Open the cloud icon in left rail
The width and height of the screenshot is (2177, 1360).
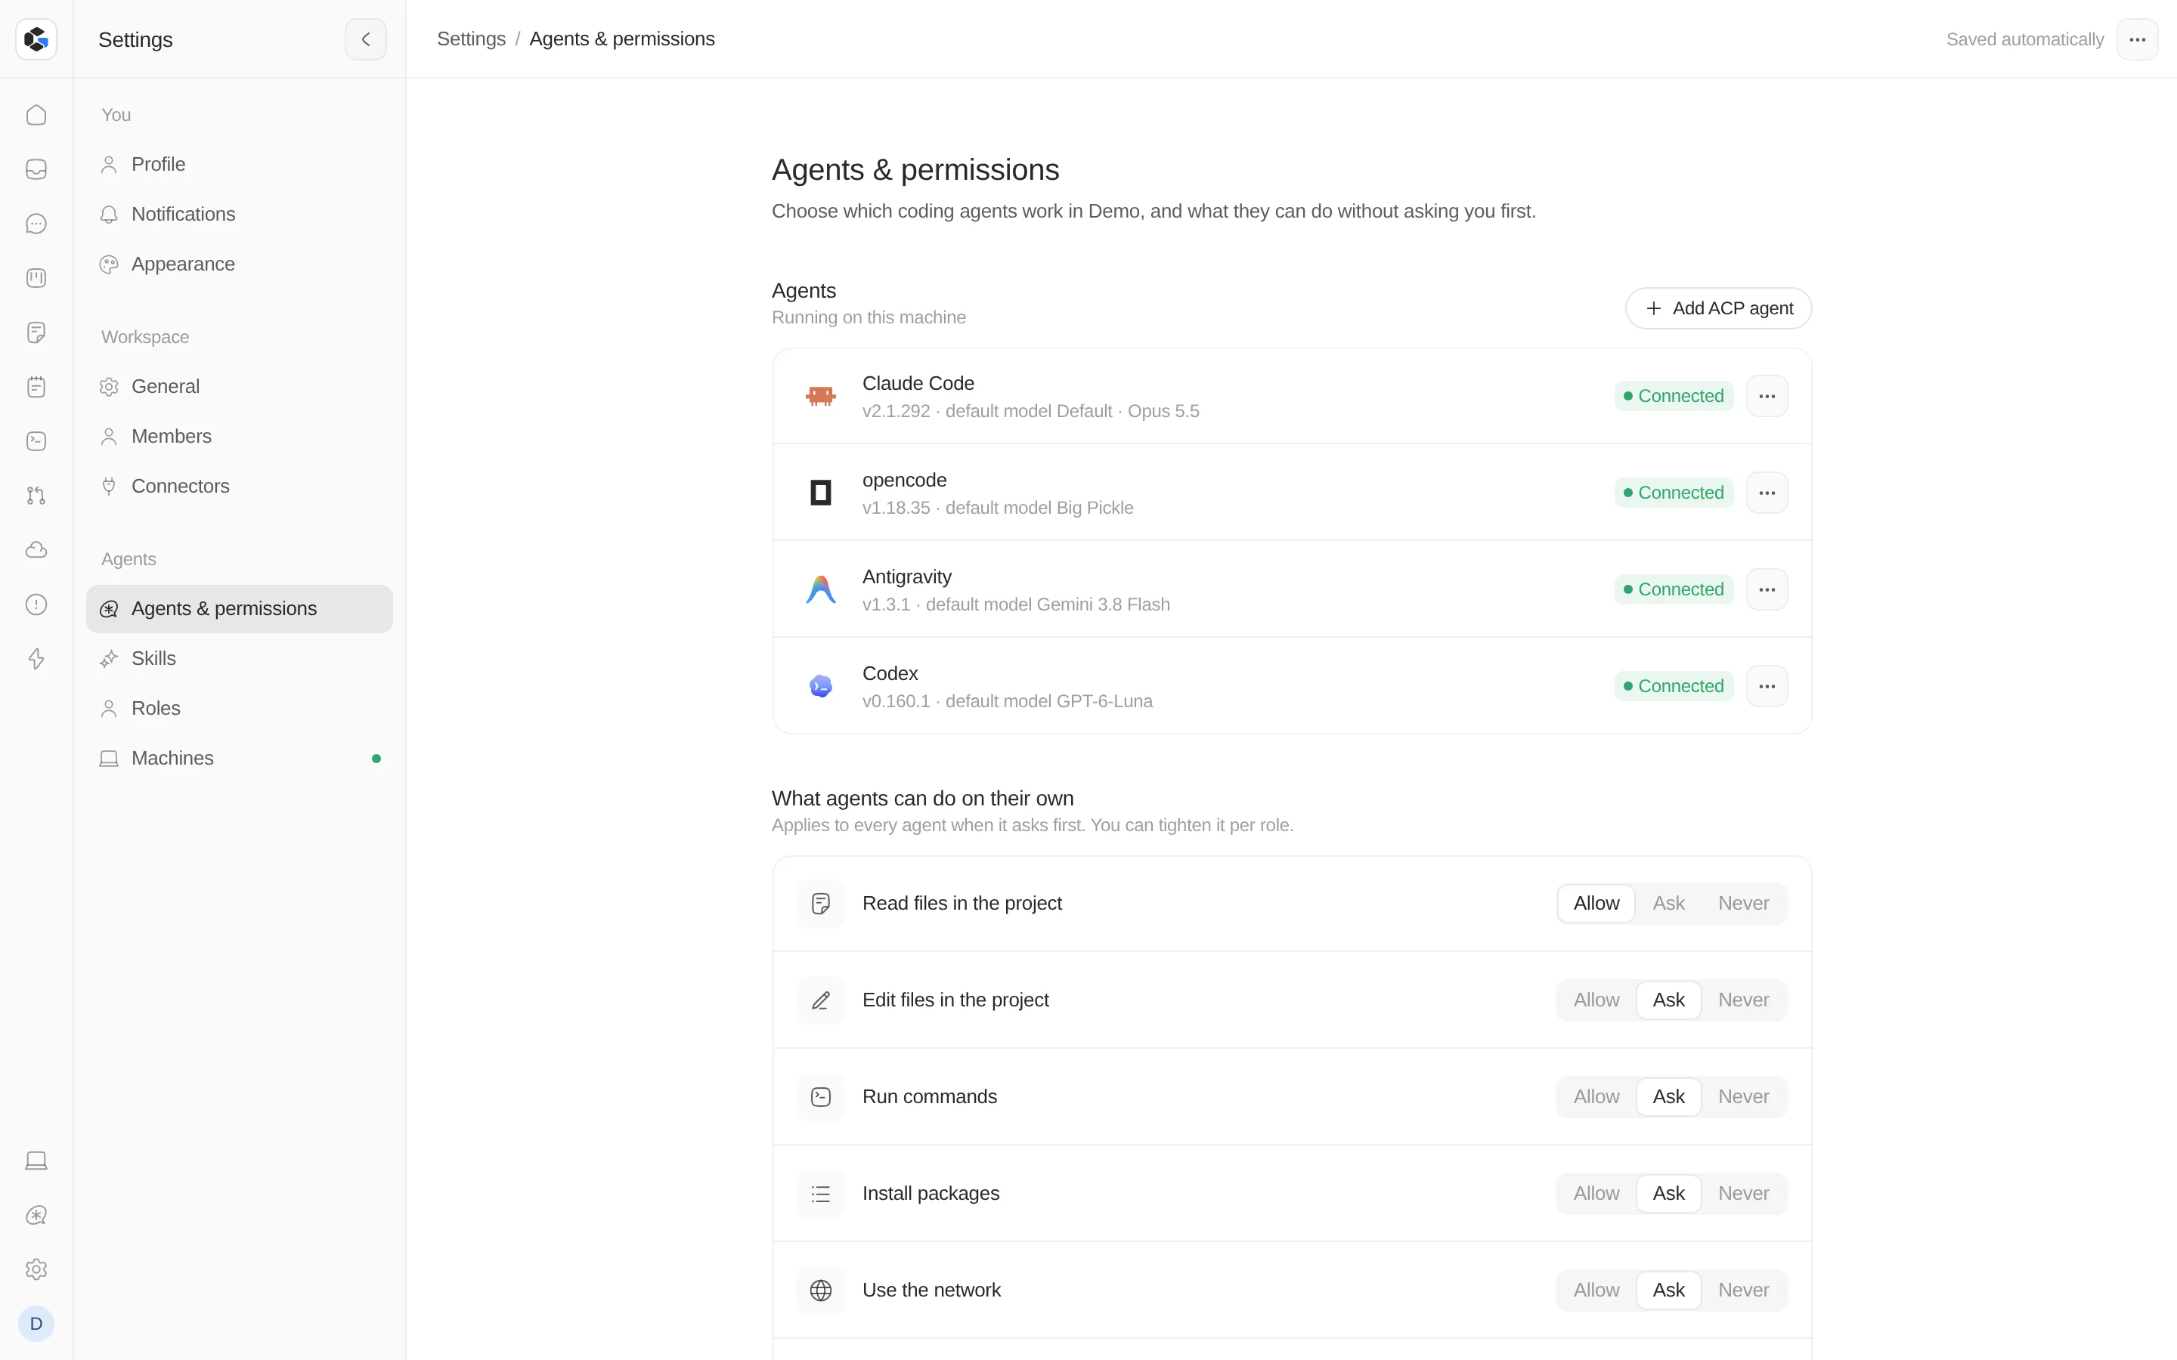[x=36, y=549]
